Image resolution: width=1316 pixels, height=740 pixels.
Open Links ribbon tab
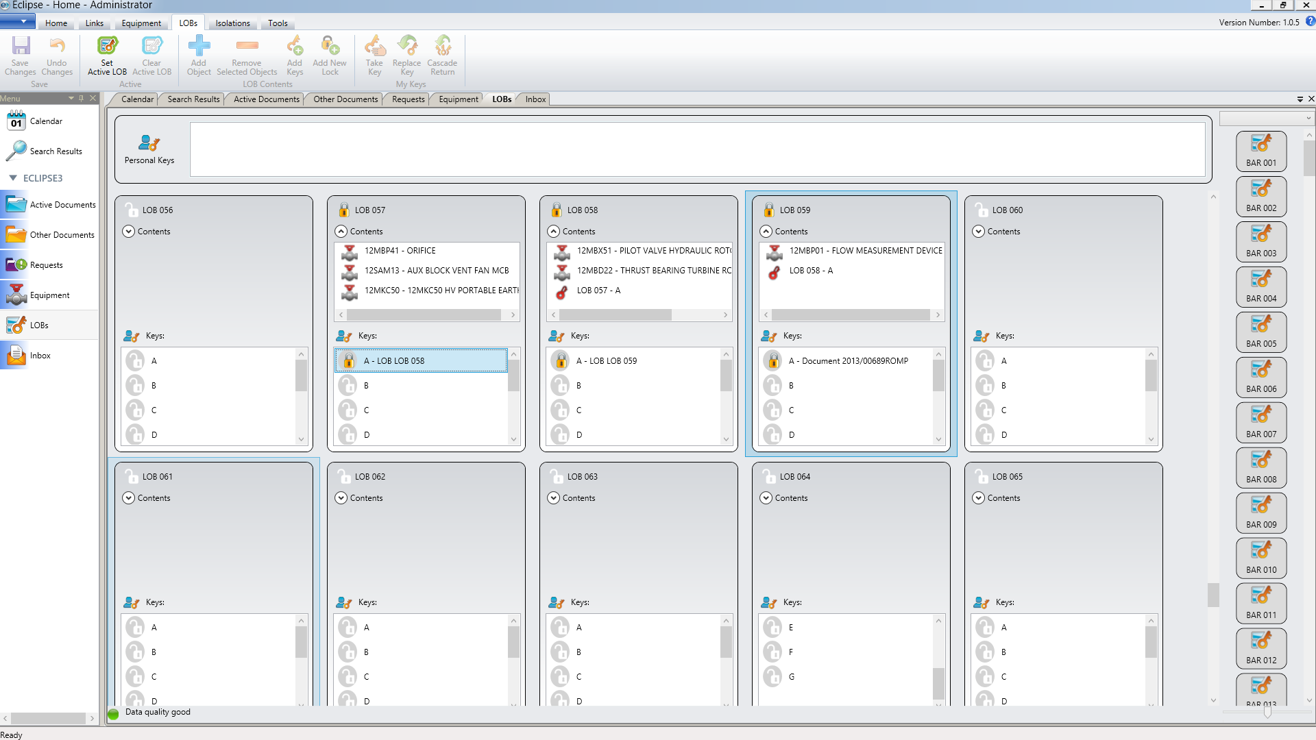(95, 23)
